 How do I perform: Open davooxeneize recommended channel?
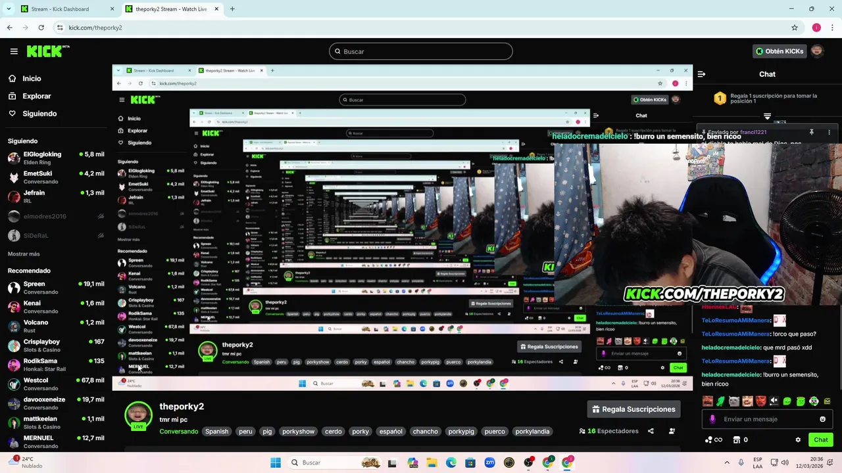pyautogui.click(x=56, y=403)
